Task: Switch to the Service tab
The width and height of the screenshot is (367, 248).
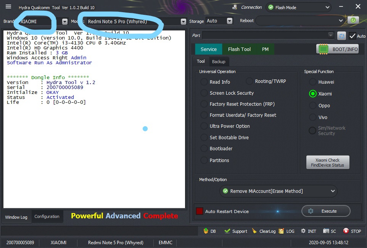Action: 209,49
